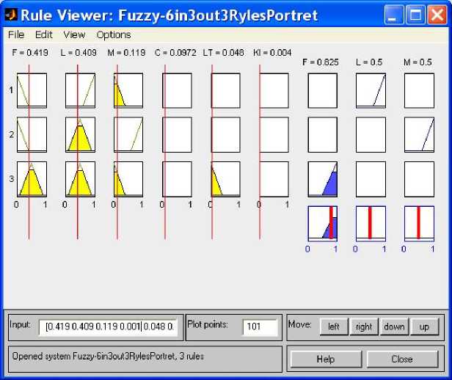This screenshot has height=380, width=452.
Task: Click rule 1 L output plot
Action: (x=371, y=90)
